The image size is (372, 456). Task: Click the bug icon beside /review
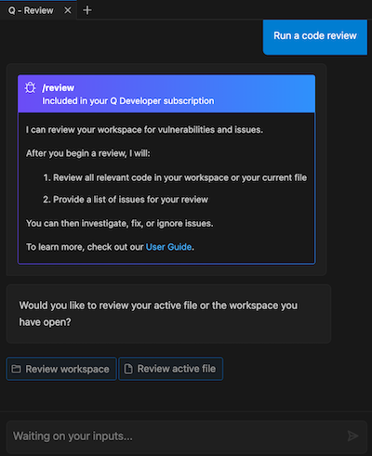point(30,88)
